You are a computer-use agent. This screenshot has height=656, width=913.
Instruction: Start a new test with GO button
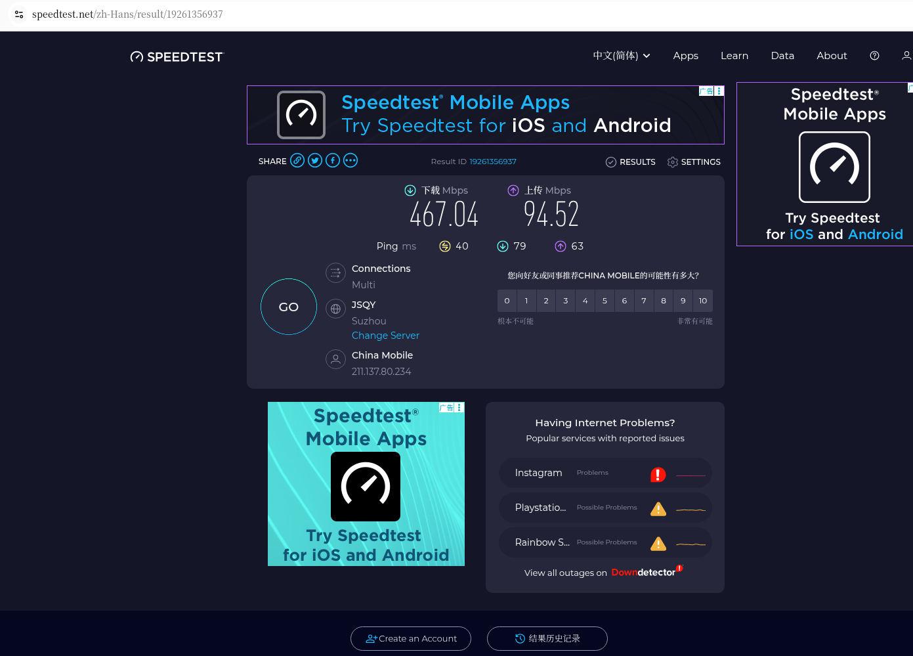[x=289, y=307]
